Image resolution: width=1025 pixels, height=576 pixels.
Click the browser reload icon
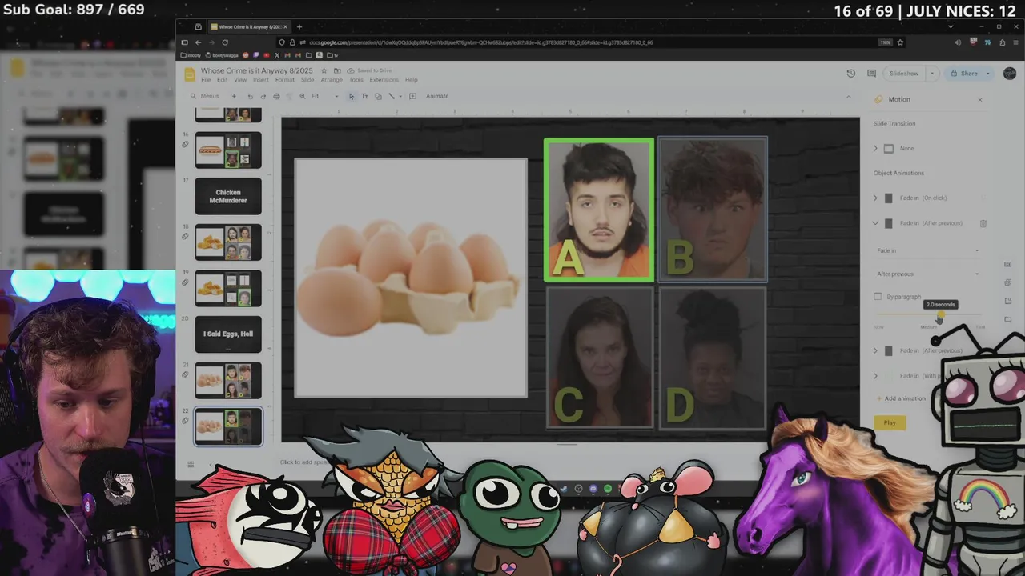225,42
